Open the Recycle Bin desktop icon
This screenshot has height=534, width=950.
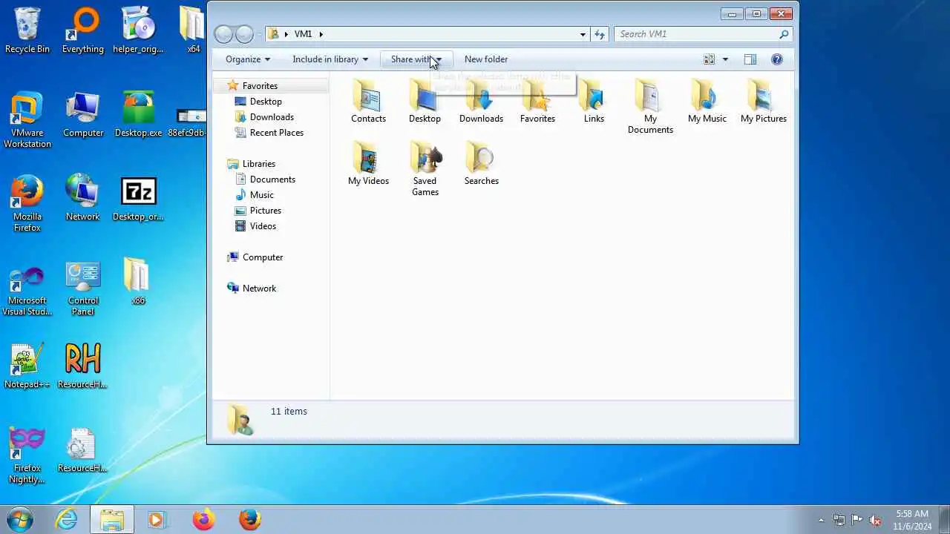27,31
